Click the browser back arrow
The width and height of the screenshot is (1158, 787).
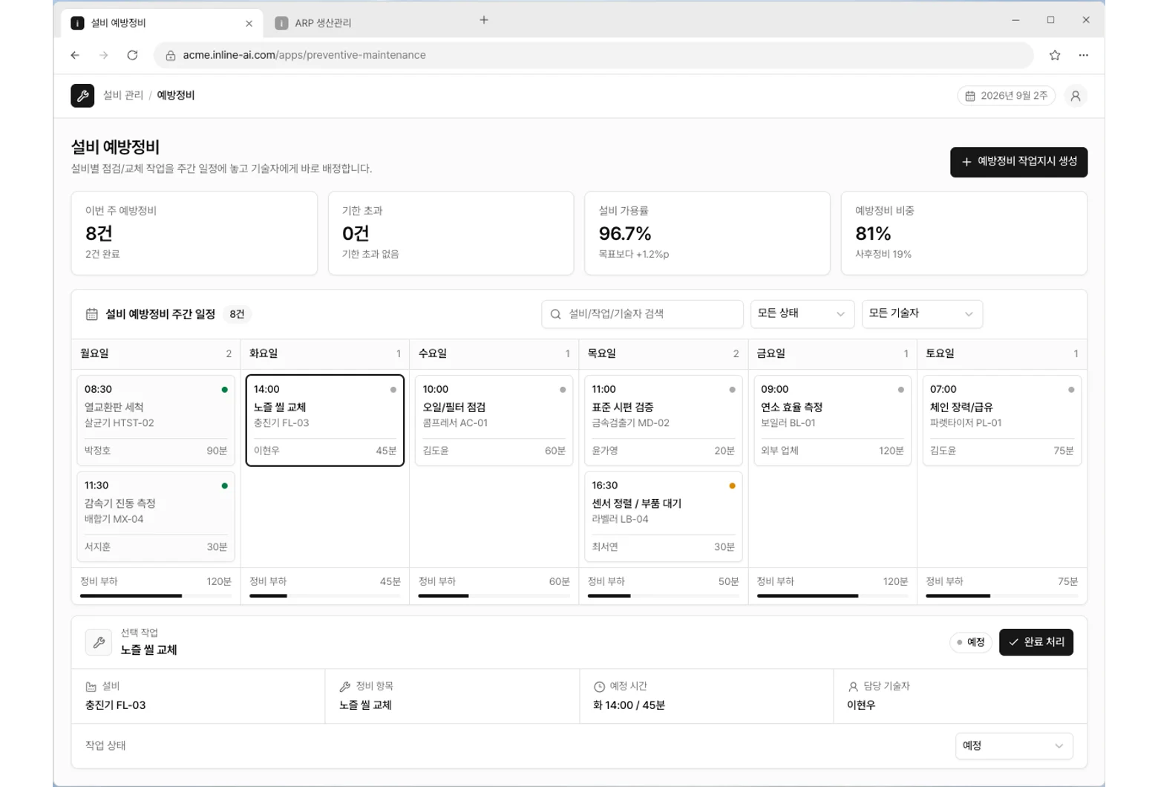tap(75, 55)
